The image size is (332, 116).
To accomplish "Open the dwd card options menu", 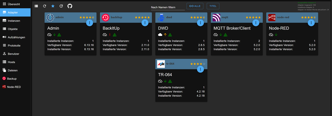I will (x=200, y=23).
